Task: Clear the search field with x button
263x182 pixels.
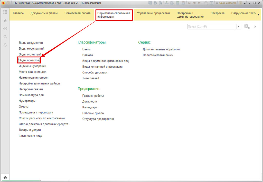Action: [239, 27]
